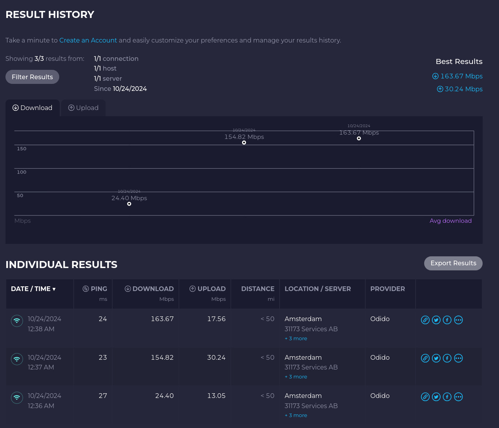Click best download 163.67 Mbps value
This screenshot has width=499, height=428.
point(457,76)
